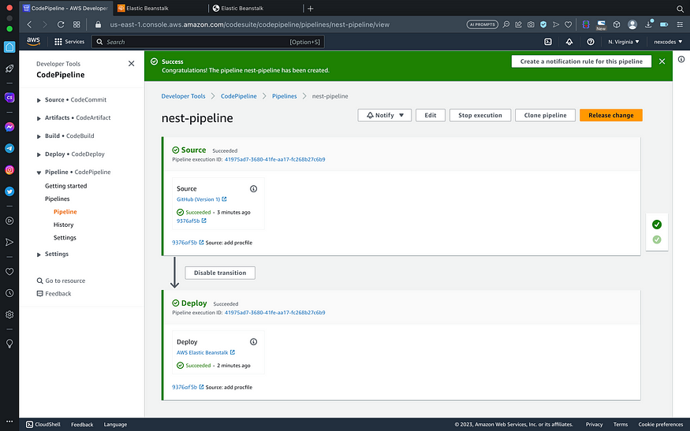Click Cookie preferences in footer
The image size is (690, 431).
[x=661, y=425]
